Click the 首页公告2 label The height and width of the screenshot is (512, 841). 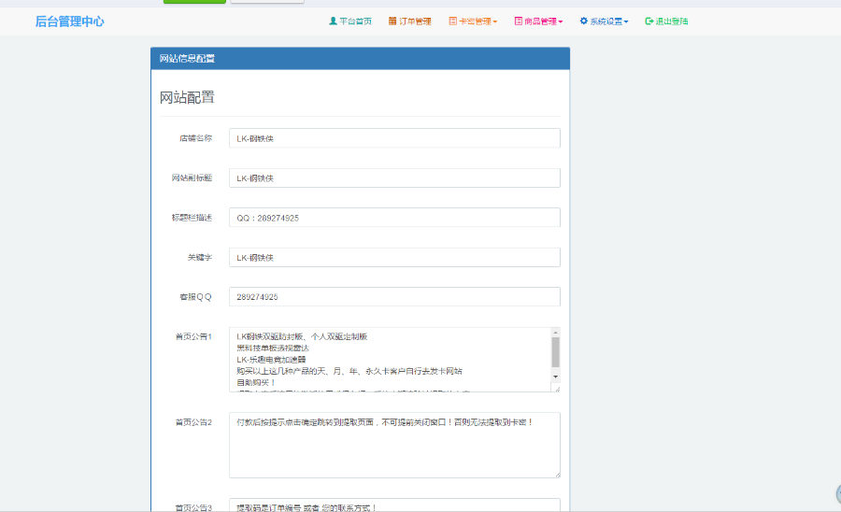click(x=193, y=422)
